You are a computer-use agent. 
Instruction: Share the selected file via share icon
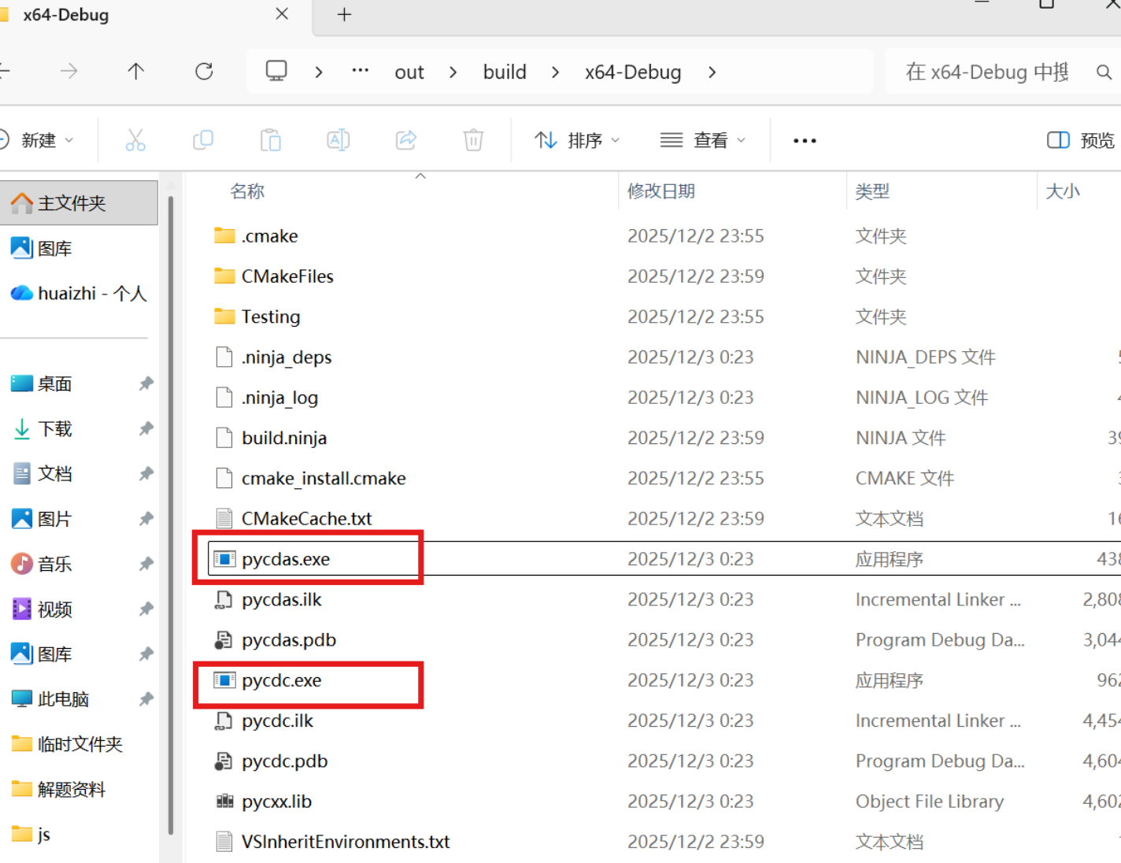click(405, 139)
